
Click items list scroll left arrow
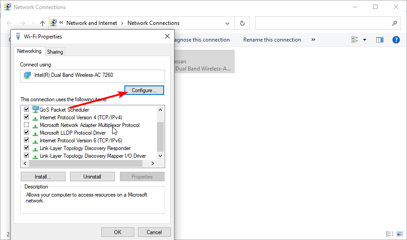[x=25, y=164]
